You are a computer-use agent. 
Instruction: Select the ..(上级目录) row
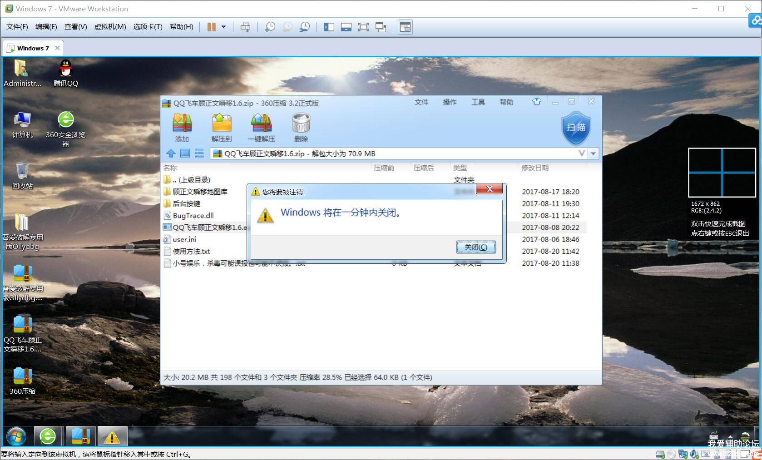point(374,180)
